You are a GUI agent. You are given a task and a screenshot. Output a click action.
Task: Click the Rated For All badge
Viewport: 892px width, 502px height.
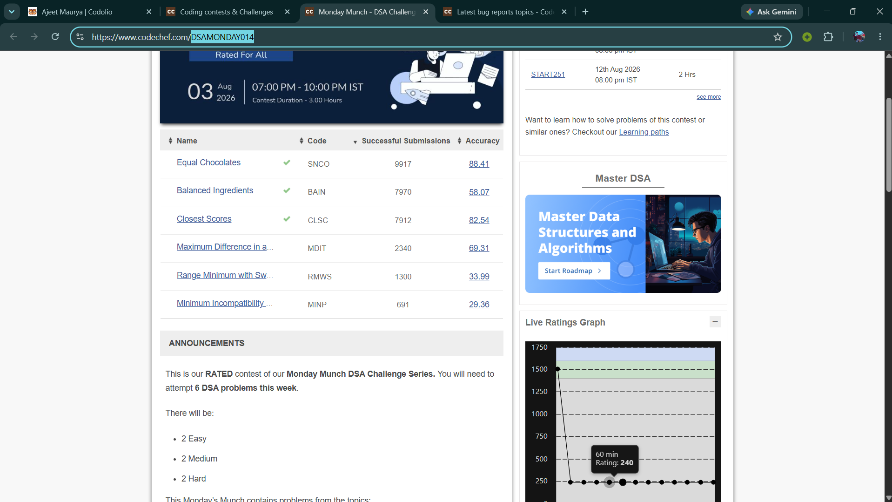click(241, 55)
